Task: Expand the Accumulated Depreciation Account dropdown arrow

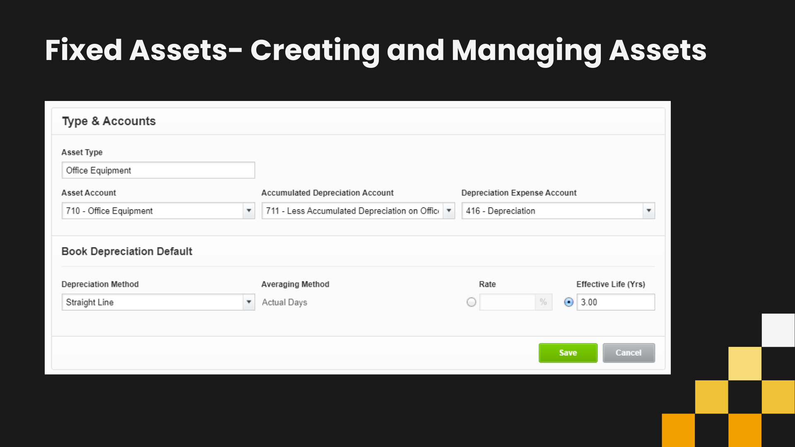Action: [449, 211]
